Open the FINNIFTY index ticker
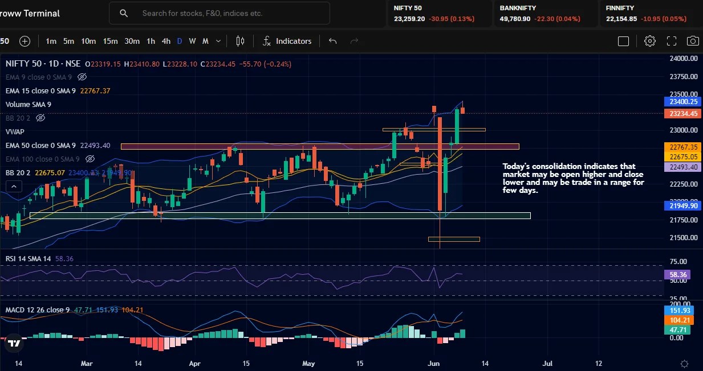 652,14
